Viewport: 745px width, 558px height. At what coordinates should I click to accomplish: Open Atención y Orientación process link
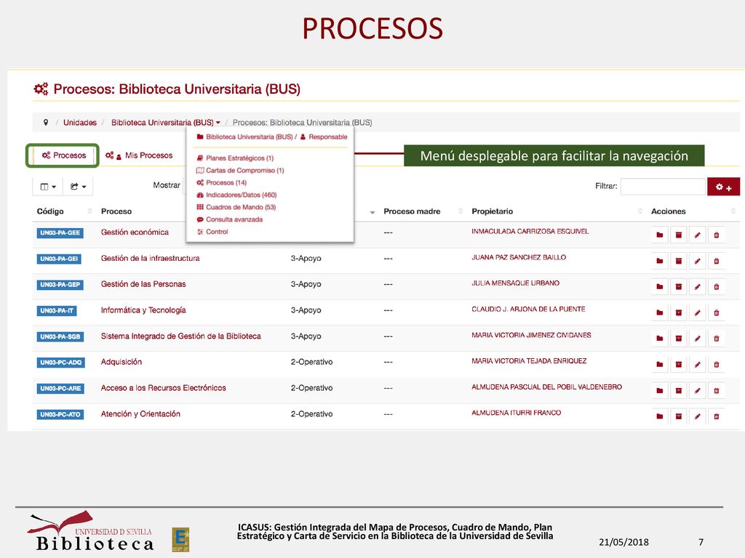[x=140, y=413]
